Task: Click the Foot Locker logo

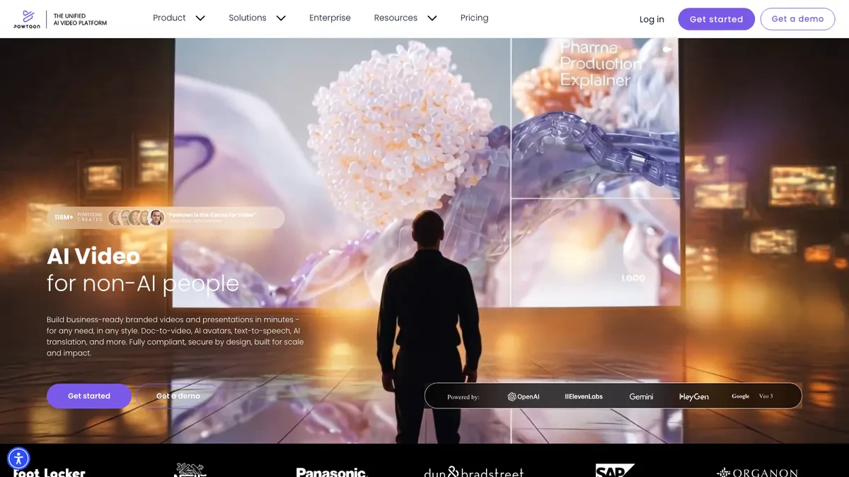Action: pos(50,472)
